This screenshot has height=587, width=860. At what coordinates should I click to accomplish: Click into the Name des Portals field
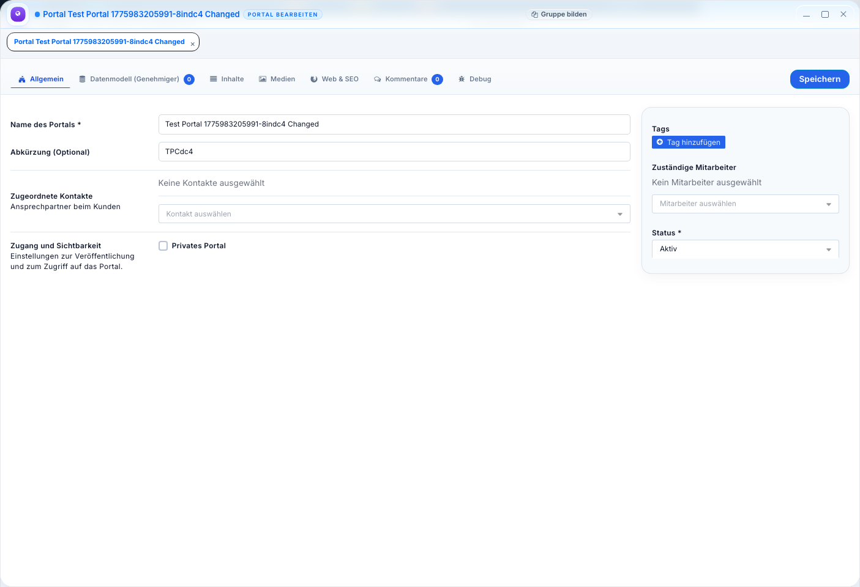[394, 124]
